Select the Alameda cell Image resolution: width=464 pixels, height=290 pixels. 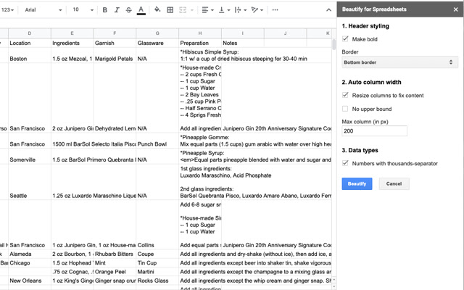point(30,254)
